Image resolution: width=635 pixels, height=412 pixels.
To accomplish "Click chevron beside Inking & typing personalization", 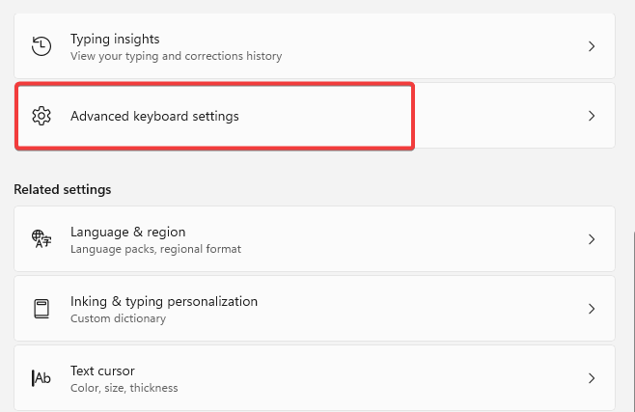I will [x=593, y=309].
